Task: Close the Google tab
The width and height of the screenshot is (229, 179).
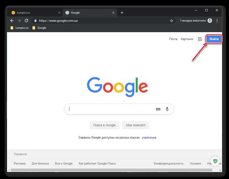Action: pyautogui.click(x=113, y=13)
